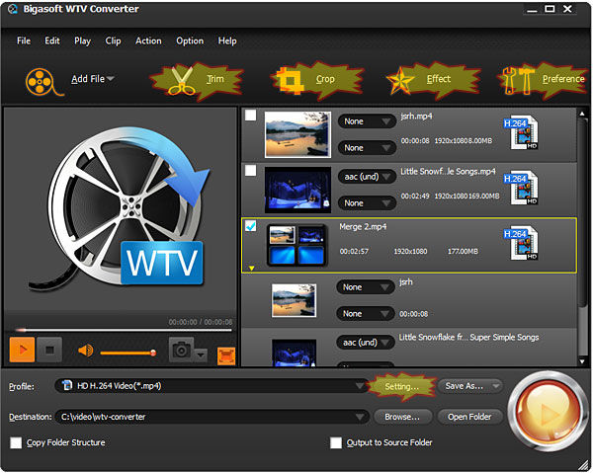Open aac (und) audio dropdown for Little Snowf..le Songs.mp4
Viewport: 593px width, 473px height.
coord(367,177)
